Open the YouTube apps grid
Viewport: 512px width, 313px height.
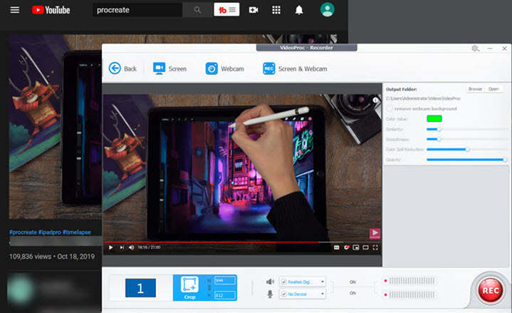(276, 10)
